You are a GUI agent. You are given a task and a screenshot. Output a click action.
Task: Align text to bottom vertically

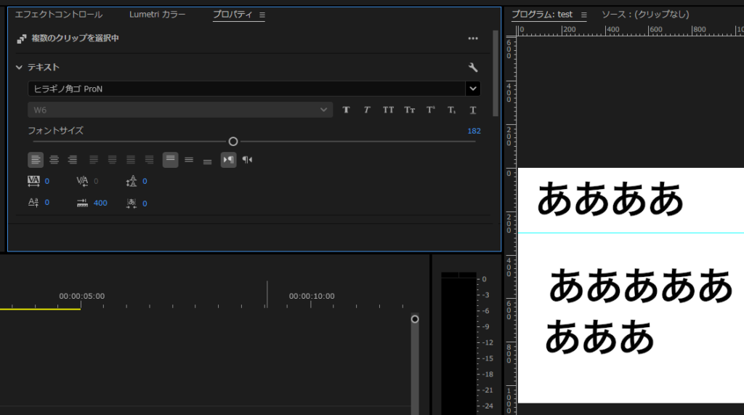click(x=207, y=160)
